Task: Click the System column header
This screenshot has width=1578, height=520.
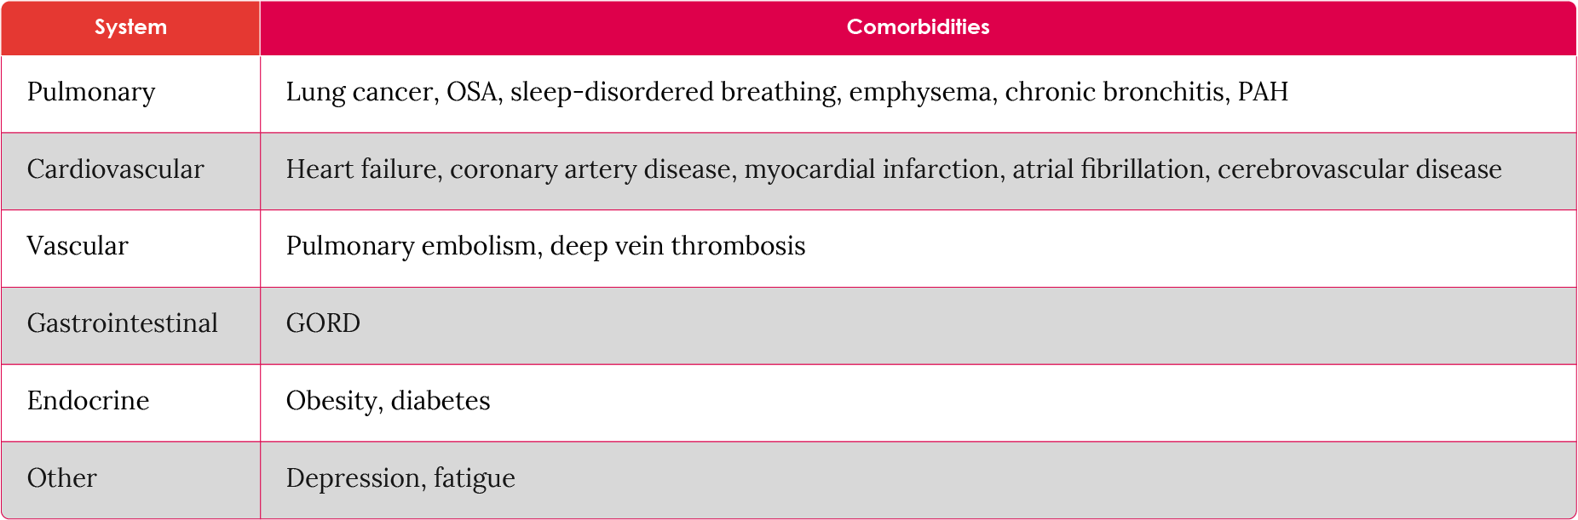Action: tap(130, 27)
